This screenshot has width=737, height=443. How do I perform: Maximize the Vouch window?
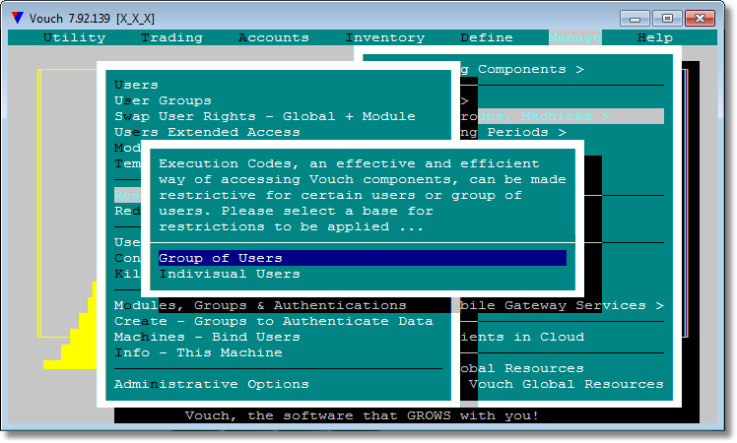(x=667, y=19)
